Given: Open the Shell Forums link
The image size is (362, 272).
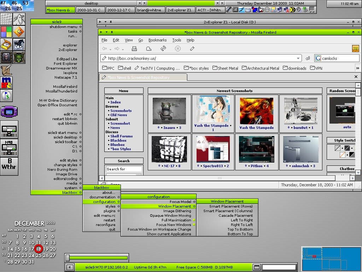Looking at the screenshot, I should (122, 136).
